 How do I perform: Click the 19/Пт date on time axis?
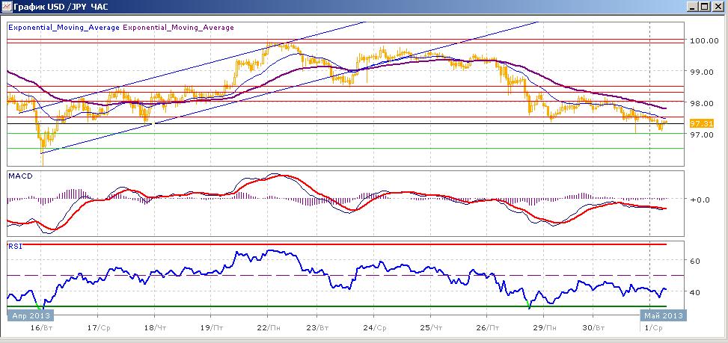coord(211,328)
